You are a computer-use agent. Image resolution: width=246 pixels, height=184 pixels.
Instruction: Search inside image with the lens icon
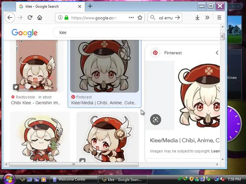(156, 120)
